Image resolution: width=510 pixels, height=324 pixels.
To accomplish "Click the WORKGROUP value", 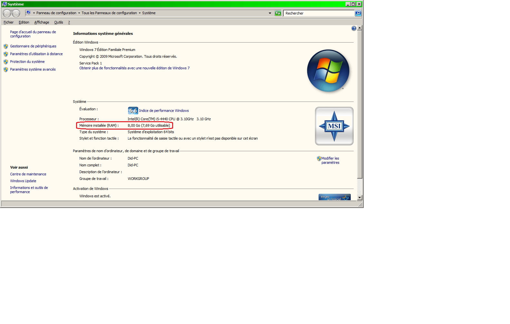I will pyautogui.click(x=138, y=179).
